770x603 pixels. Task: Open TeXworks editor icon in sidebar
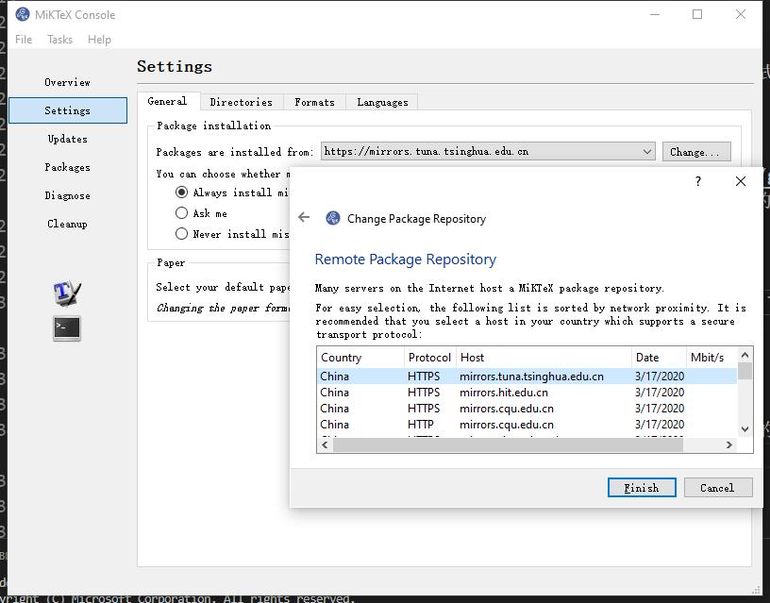pos(67,293)
